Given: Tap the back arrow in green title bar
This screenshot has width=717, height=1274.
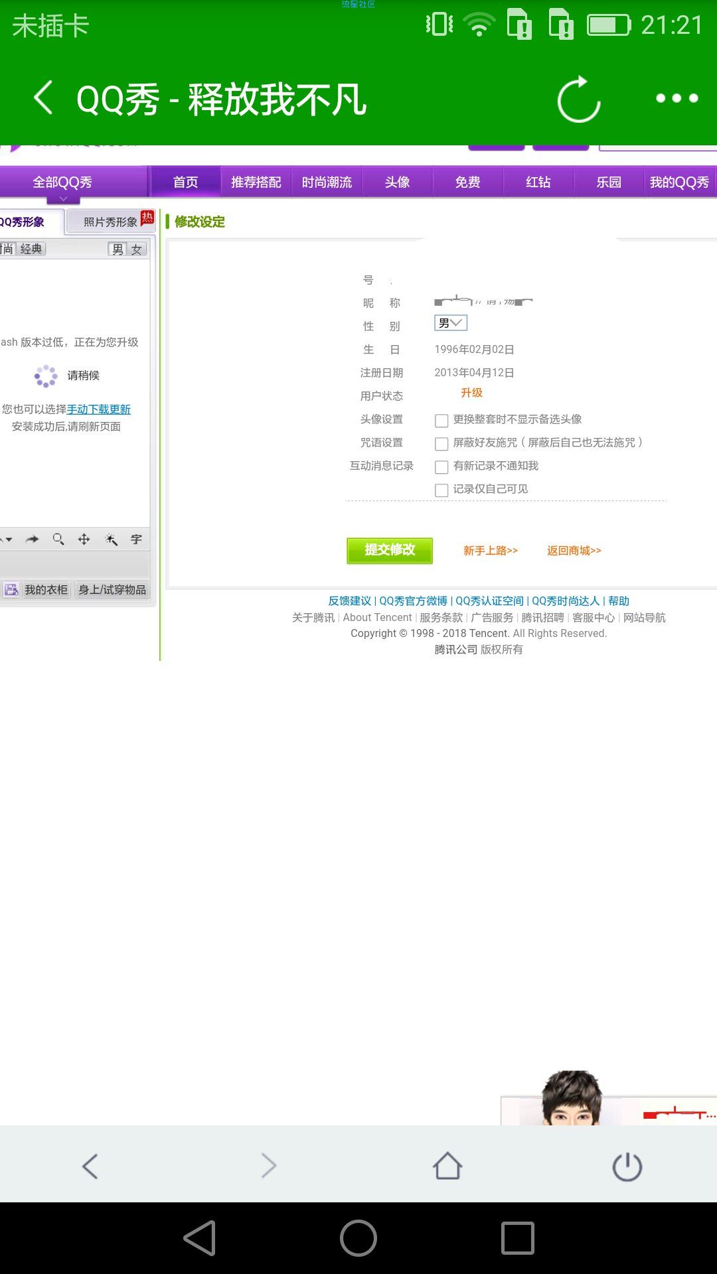Looking at the screenshot, I should pyautogui.click(x=43, y=98).
